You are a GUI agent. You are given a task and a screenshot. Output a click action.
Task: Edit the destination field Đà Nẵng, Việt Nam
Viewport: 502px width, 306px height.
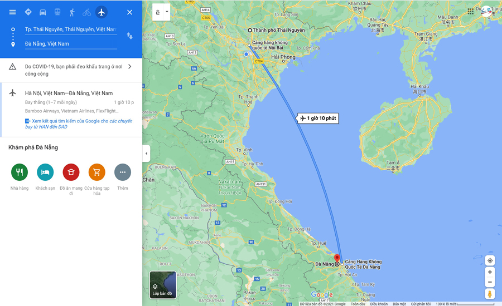click(71, 44)
